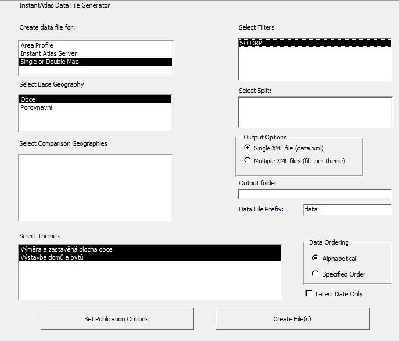
Task: Click the Create File(s) button
Action: tap(293, 319)
